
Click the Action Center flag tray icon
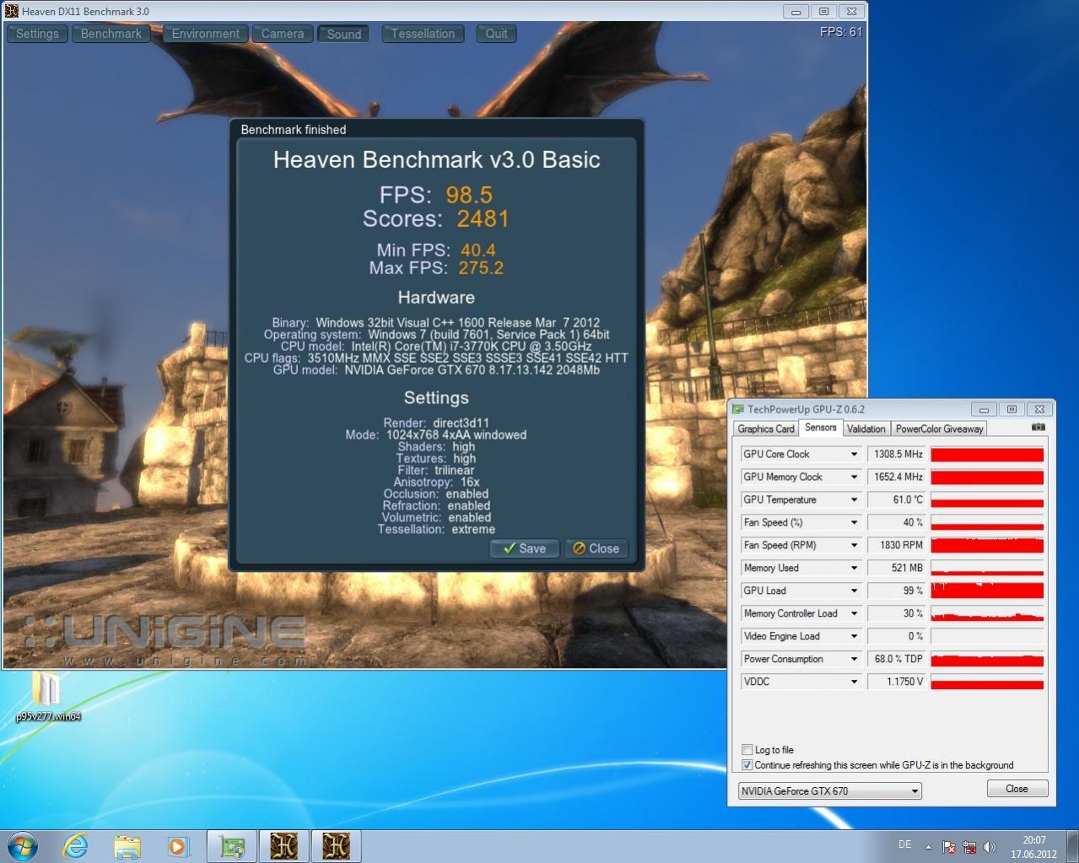[949, 847]
